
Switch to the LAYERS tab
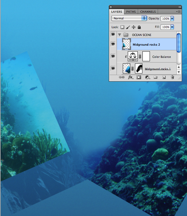pos(117,12)
